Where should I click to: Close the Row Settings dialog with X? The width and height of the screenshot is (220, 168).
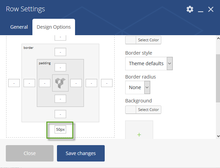coord(210,10)
